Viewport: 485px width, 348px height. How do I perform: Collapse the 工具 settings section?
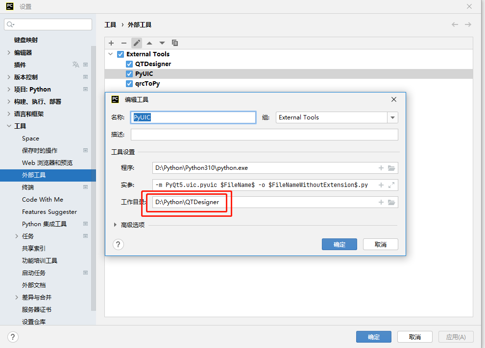click(x=9, y=126)
